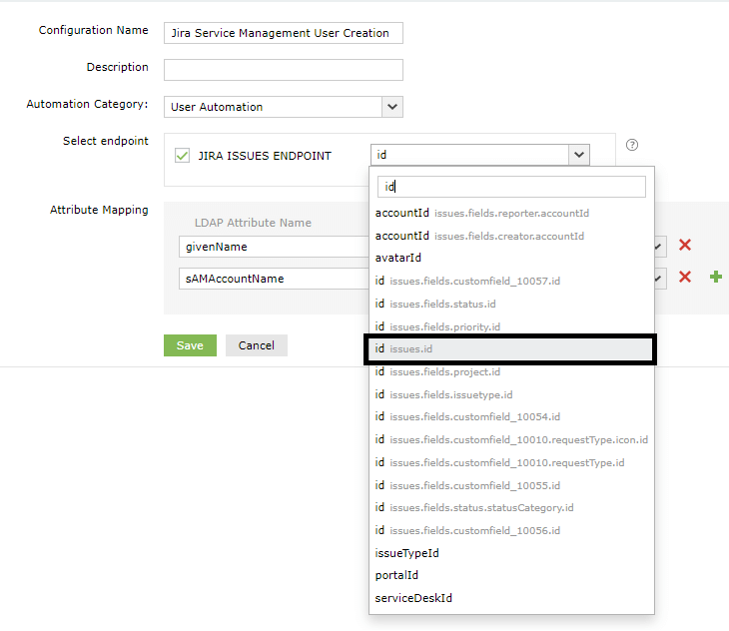The image size is (729, 631).
Task: Click the help question mark icon
Action: [x=632, y=145]
